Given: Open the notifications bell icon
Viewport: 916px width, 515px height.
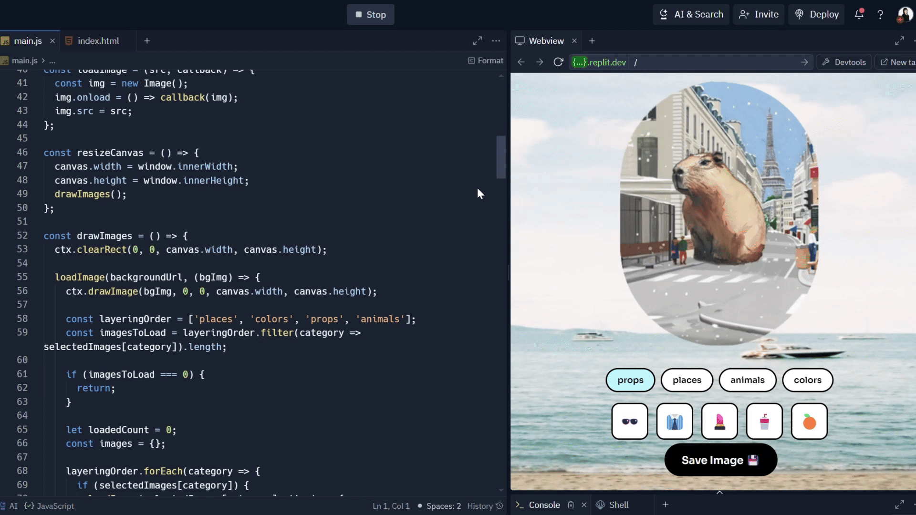Looking at the screenshot, I should click(x=859, y=14).
